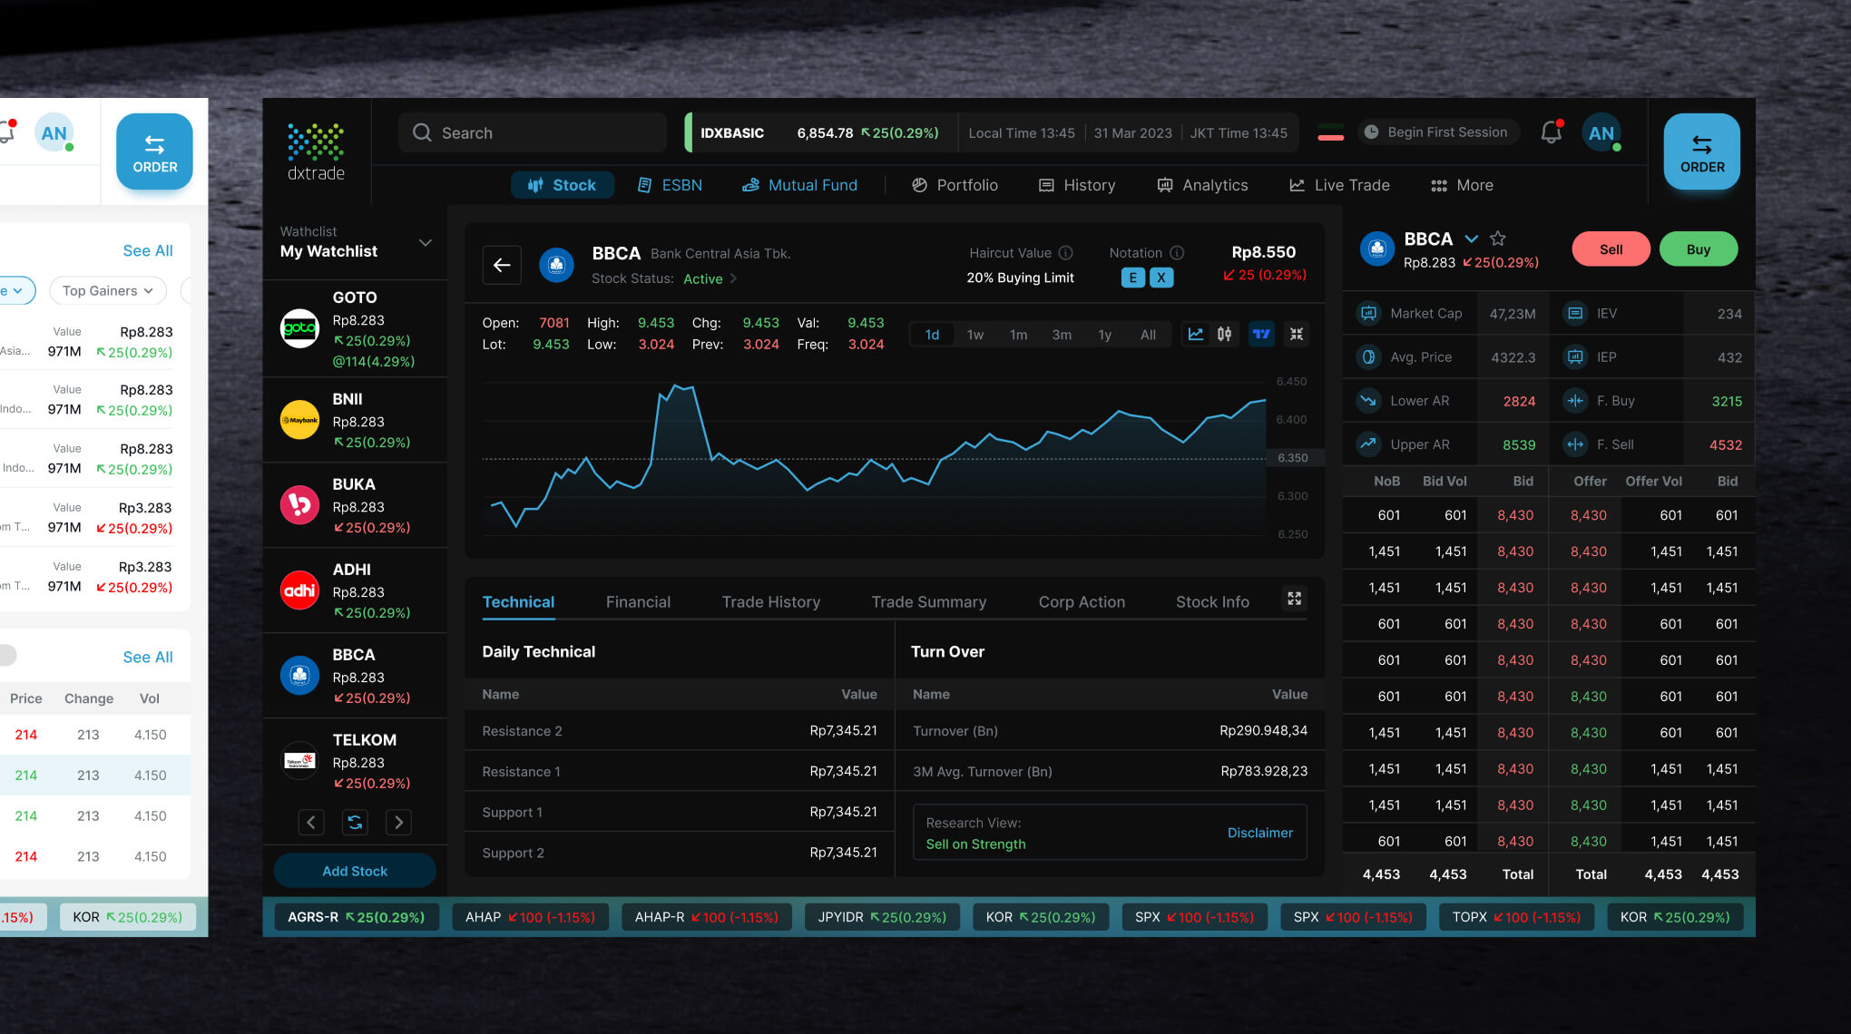Show Notation info tooltip icon
The height and width of the screenshot is (1034, 1851).
[1177, 253]
